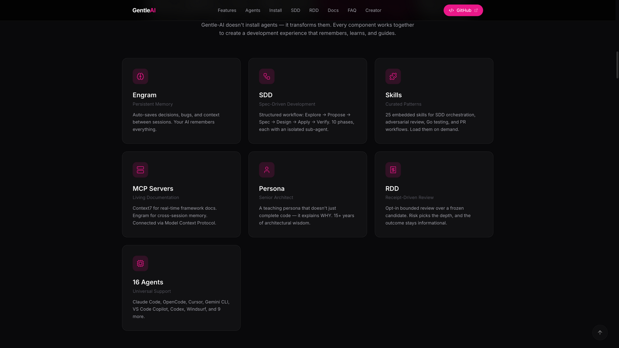Click the Engram brain icon
619x348 pixels.
tap(140, 76)
